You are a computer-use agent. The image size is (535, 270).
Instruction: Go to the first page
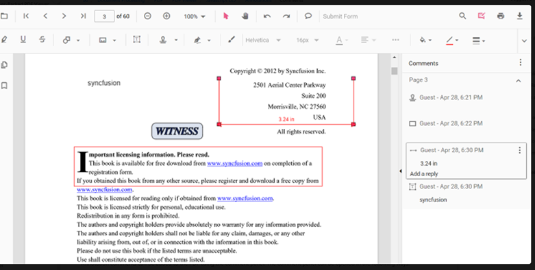(26, 16)
